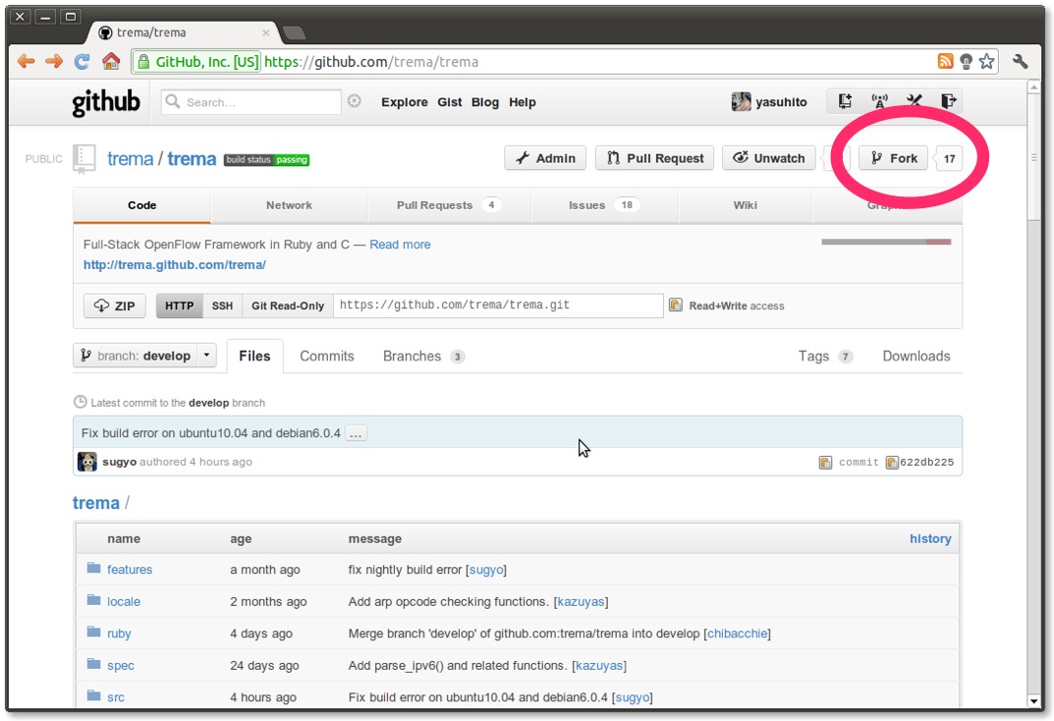Open the Downloads subtab
Image resolution: width=1054 pixels, height=721 pixels.
pos(916,357)
